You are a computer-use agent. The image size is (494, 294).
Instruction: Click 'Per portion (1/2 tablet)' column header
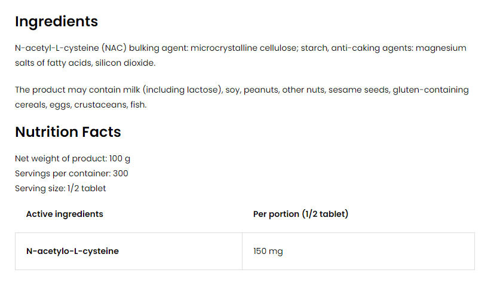pos(300,214)
